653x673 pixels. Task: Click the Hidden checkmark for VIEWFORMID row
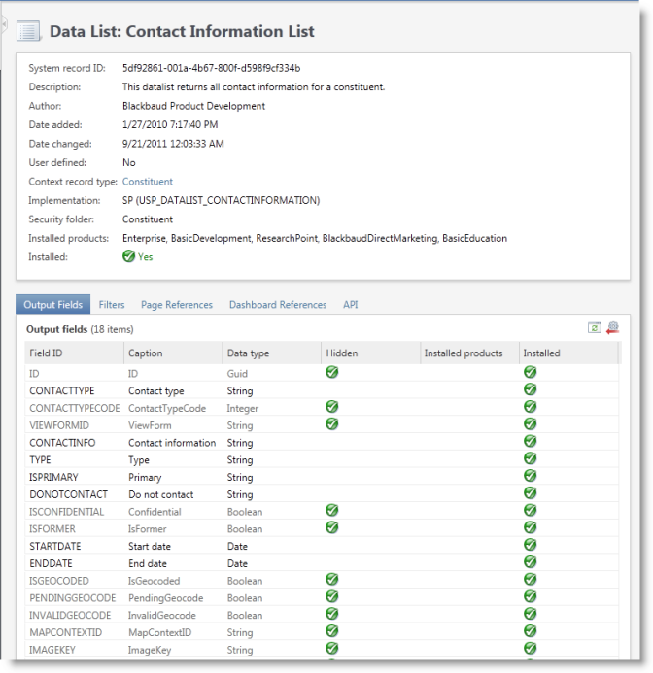pyautogui.click(x=332, y=424)
